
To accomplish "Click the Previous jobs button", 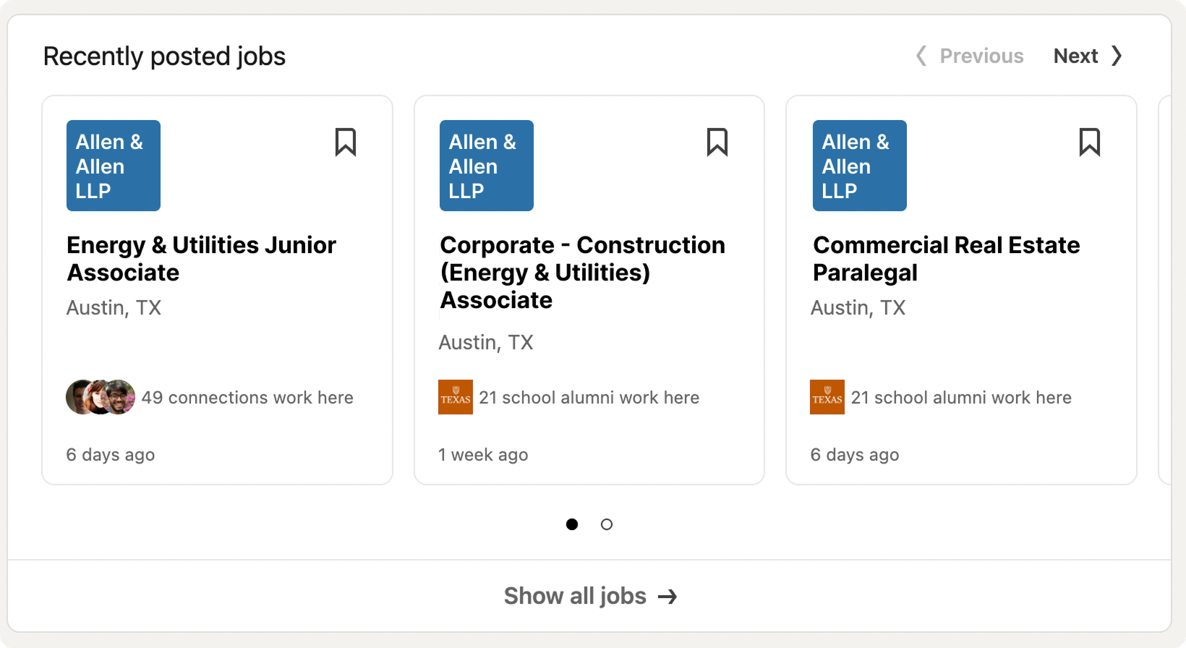I will pos(969,56).
